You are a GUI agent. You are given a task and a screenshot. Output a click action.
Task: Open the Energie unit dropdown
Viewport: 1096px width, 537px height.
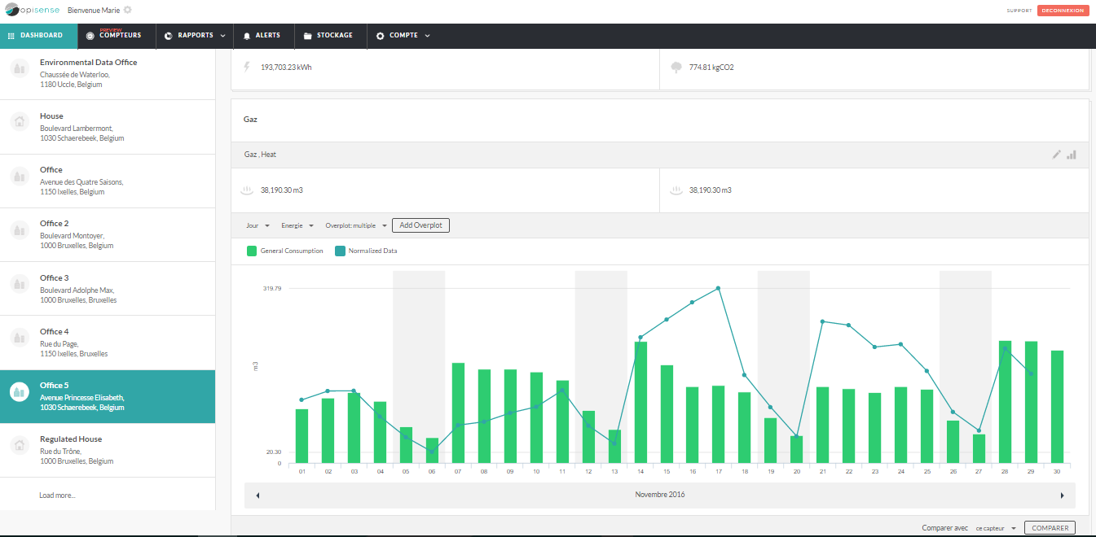[297, 225]
